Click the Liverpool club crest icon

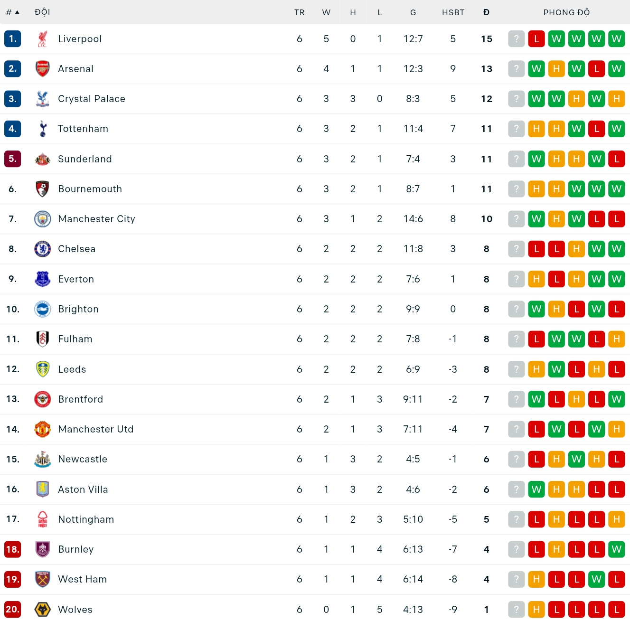(43, 39)
